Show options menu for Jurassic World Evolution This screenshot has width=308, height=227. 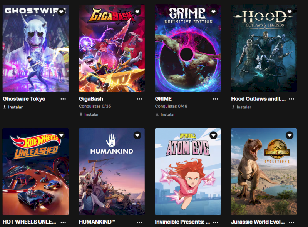(x=291, y=222)
